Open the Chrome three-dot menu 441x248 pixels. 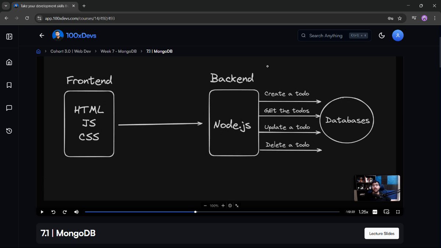tap(434, 18)
